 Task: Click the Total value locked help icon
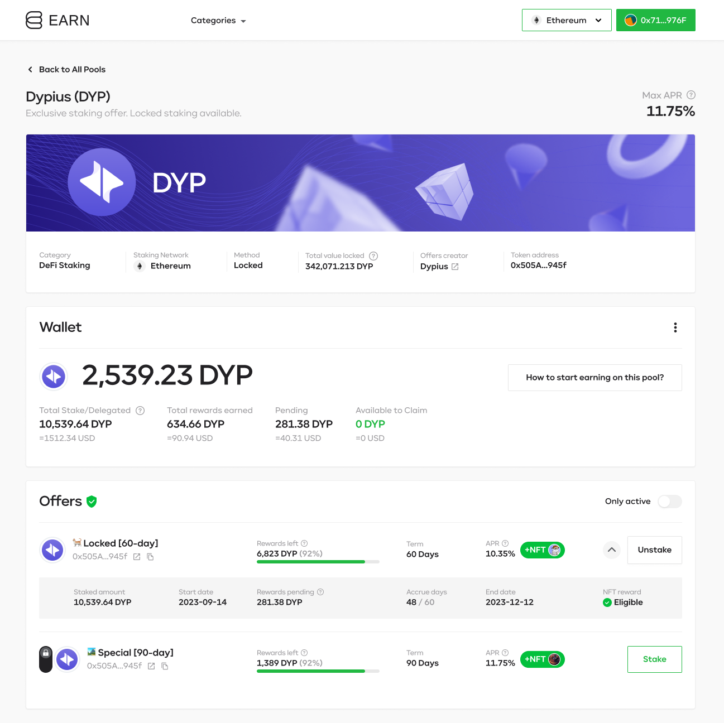point(373,256)
